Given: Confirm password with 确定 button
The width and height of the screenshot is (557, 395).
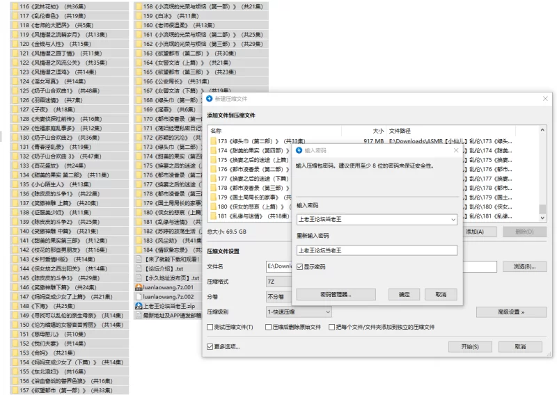Looking at the screenshot, I should [404, 294].
